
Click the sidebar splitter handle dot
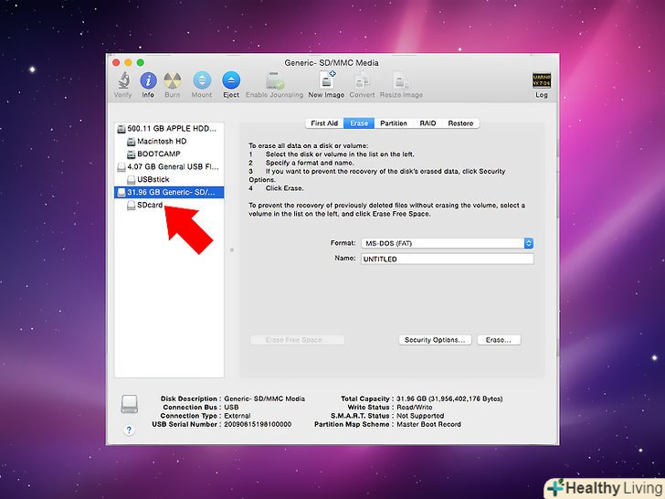coord(232,249)
